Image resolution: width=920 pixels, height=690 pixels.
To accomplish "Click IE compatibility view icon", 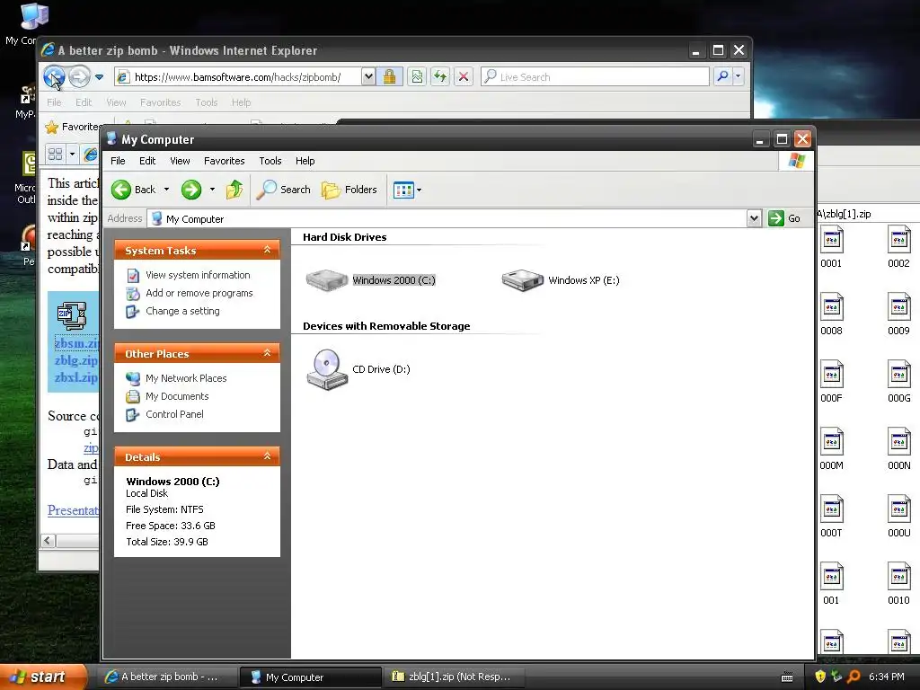I will click(x=417, y=77).
